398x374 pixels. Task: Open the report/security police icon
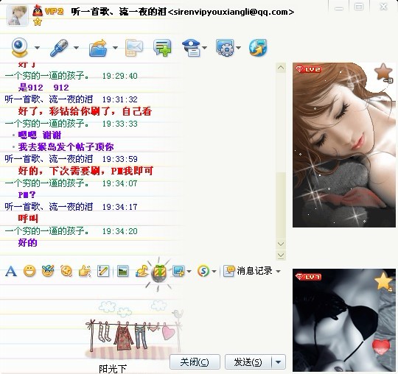[192, 47]
